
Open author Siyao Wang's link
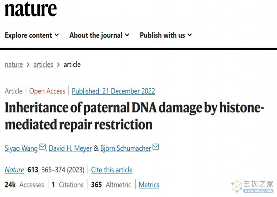21,148
